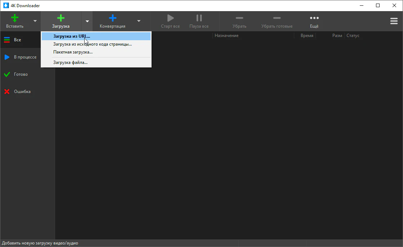Show the Готово completed downloads
Image resolution: width=403 pixels, height=247 pixels.
tap(27, 74)
